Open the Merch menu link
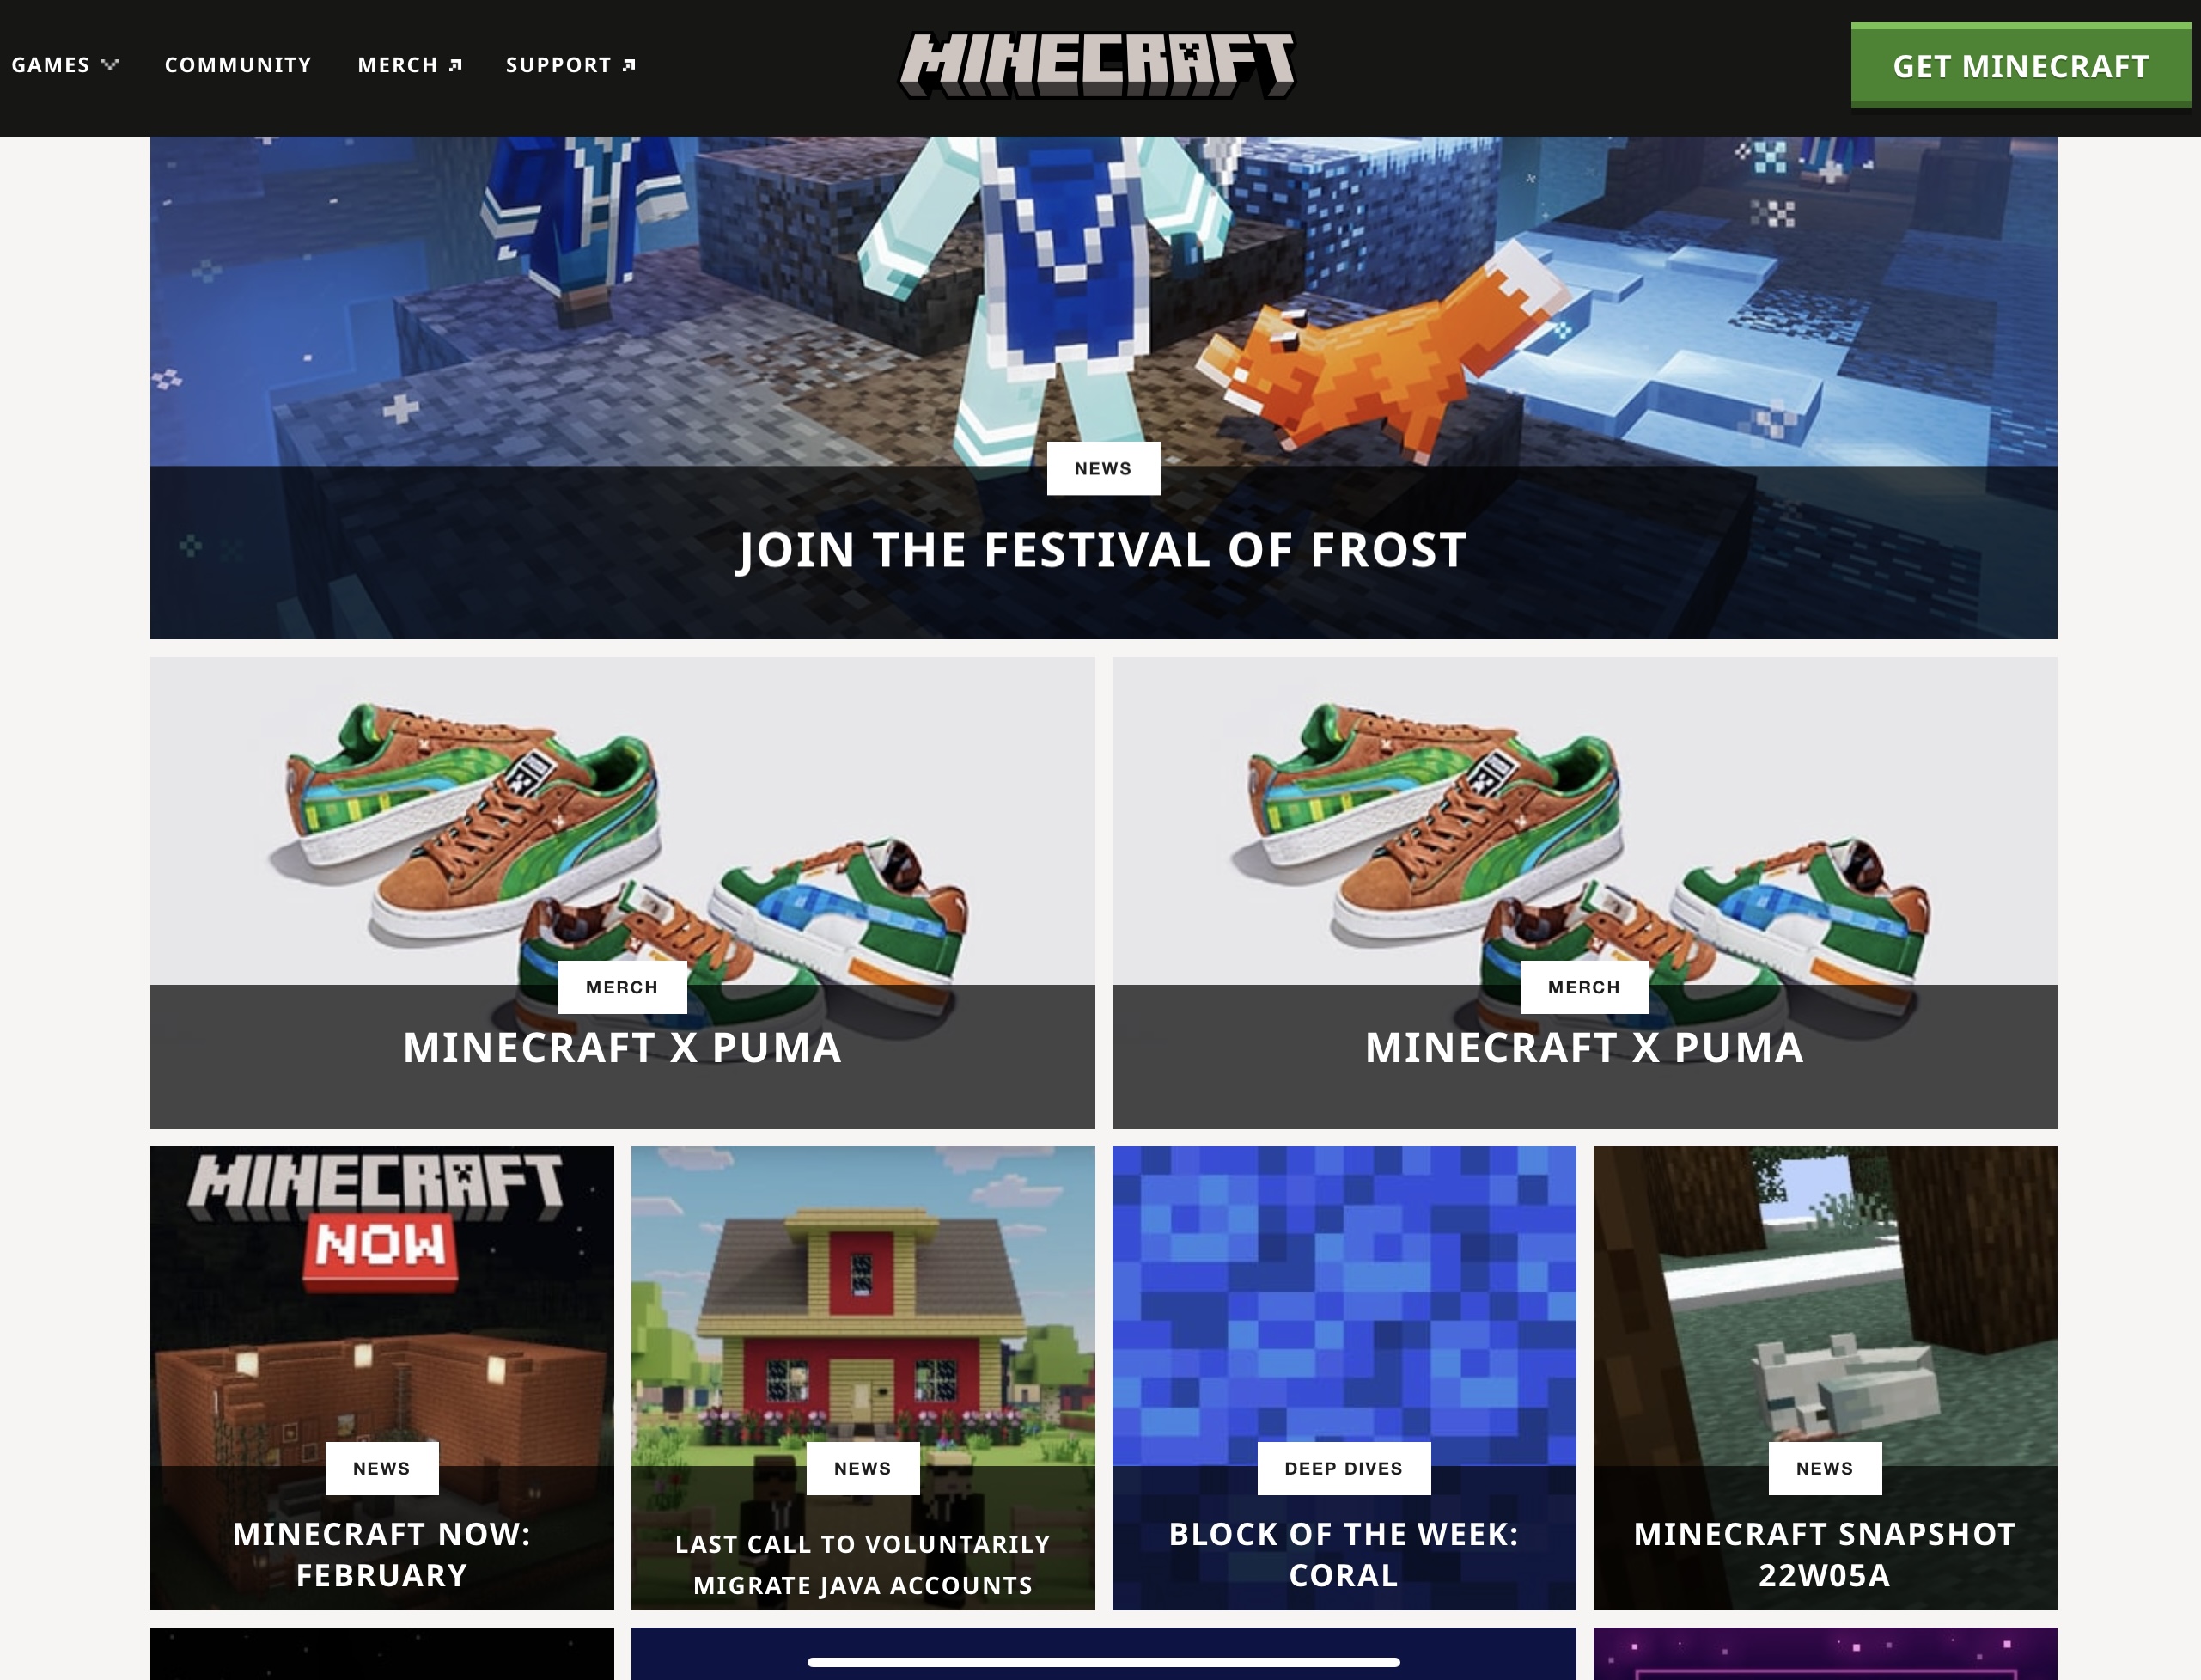 [x=398, y=65]
